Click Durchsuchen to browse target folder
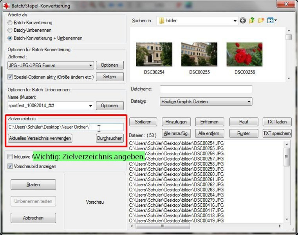 click(110, 138)
